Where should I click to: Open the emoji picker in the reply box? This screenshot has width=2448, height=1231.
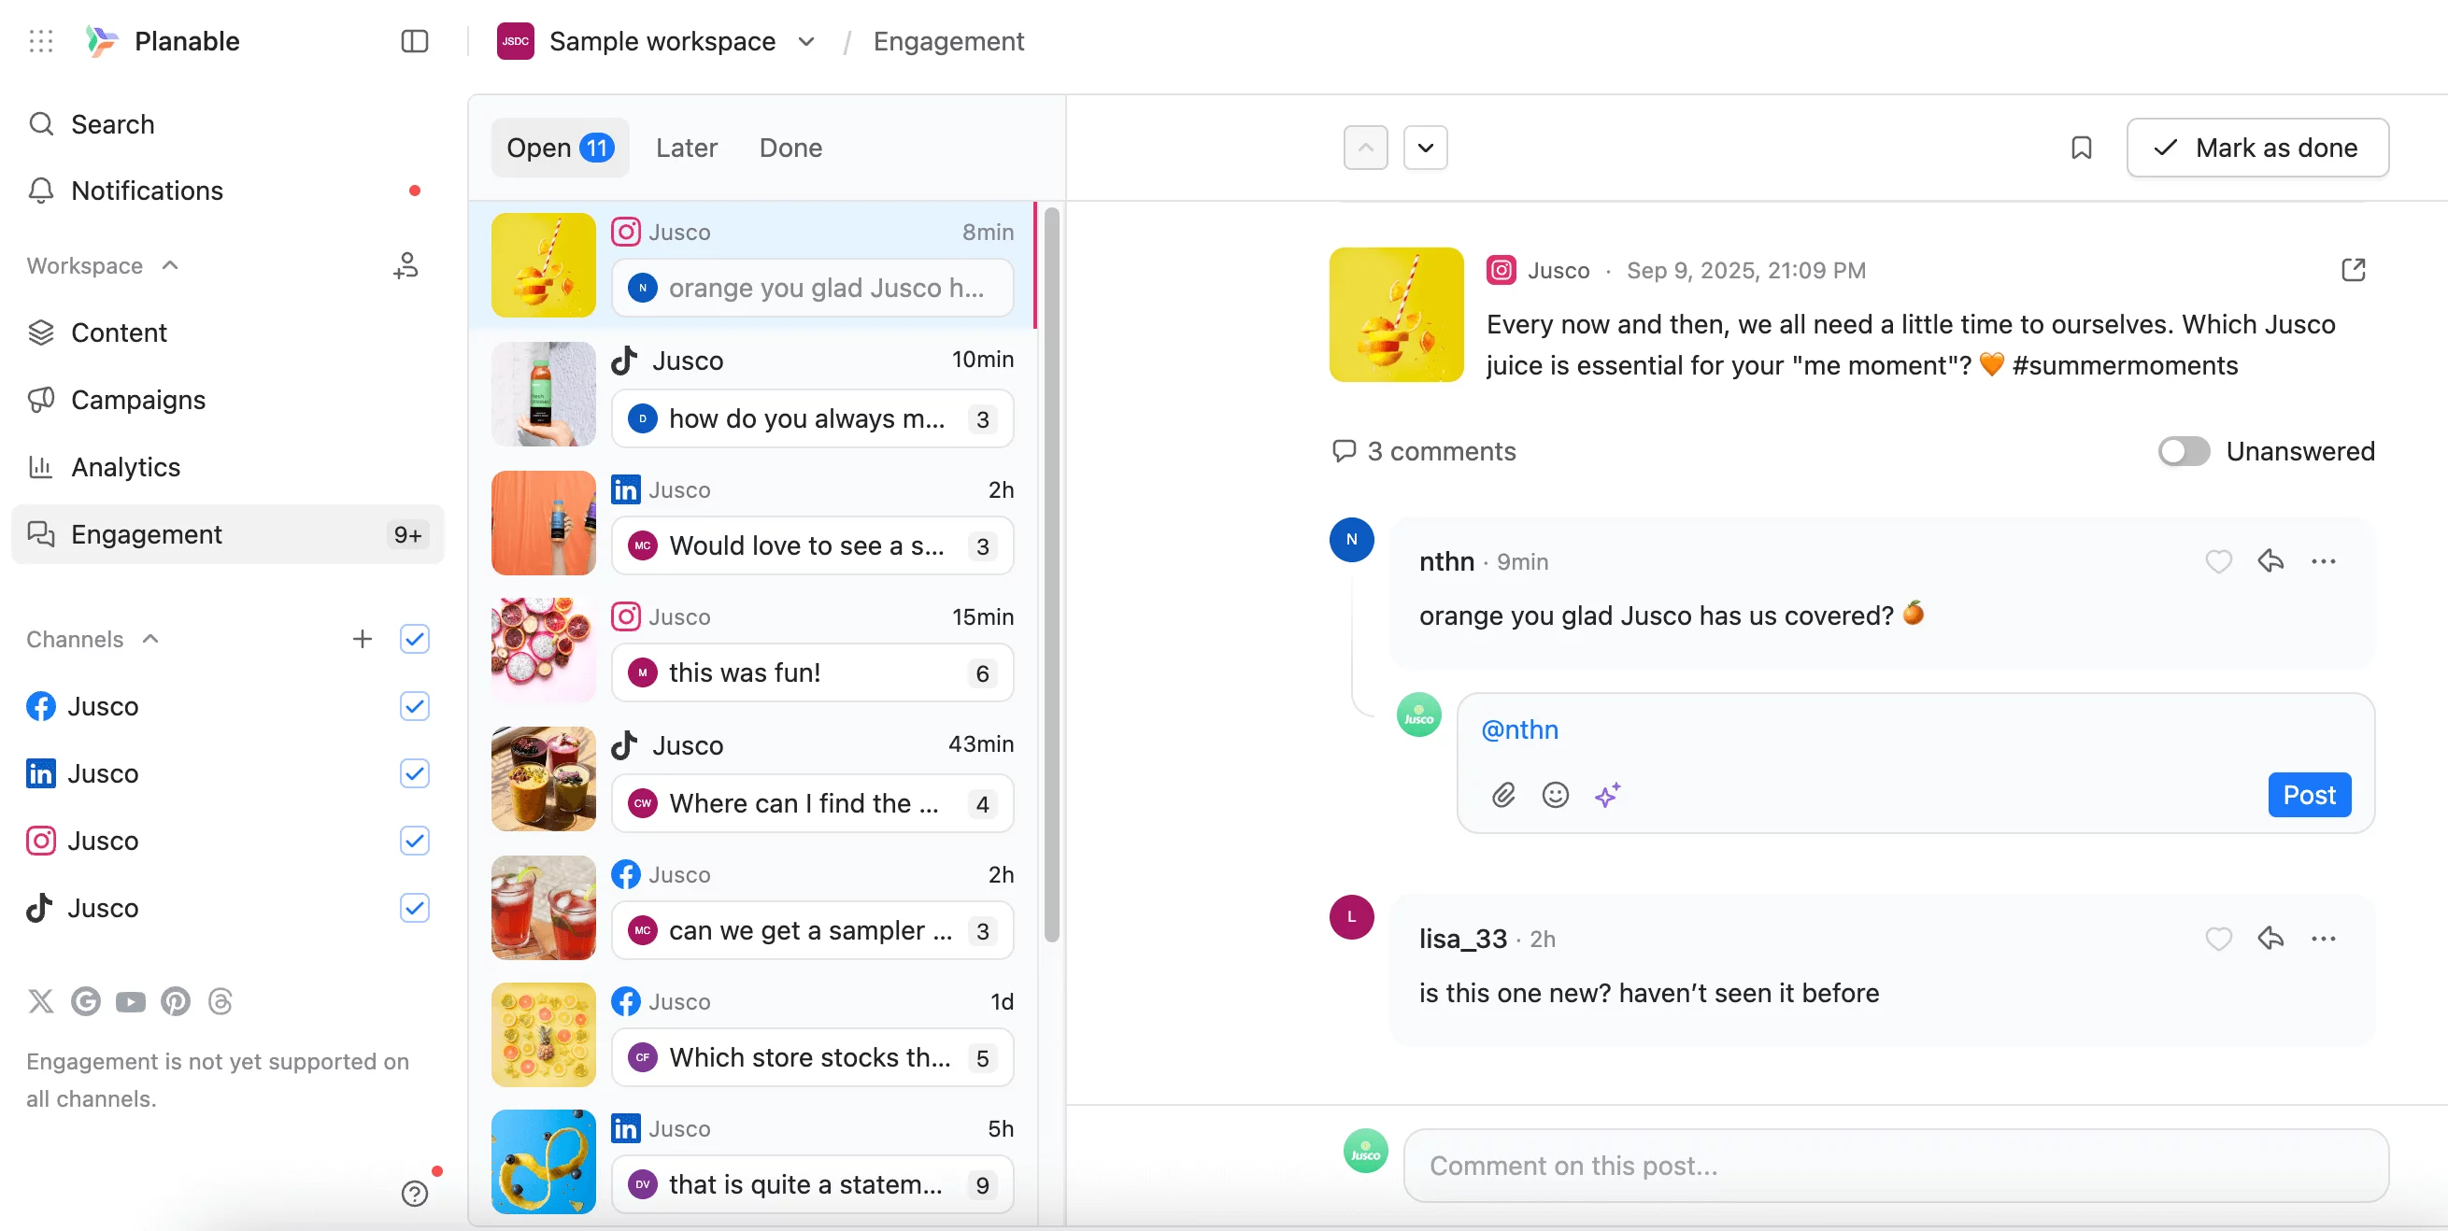(x=1555, y=795)
